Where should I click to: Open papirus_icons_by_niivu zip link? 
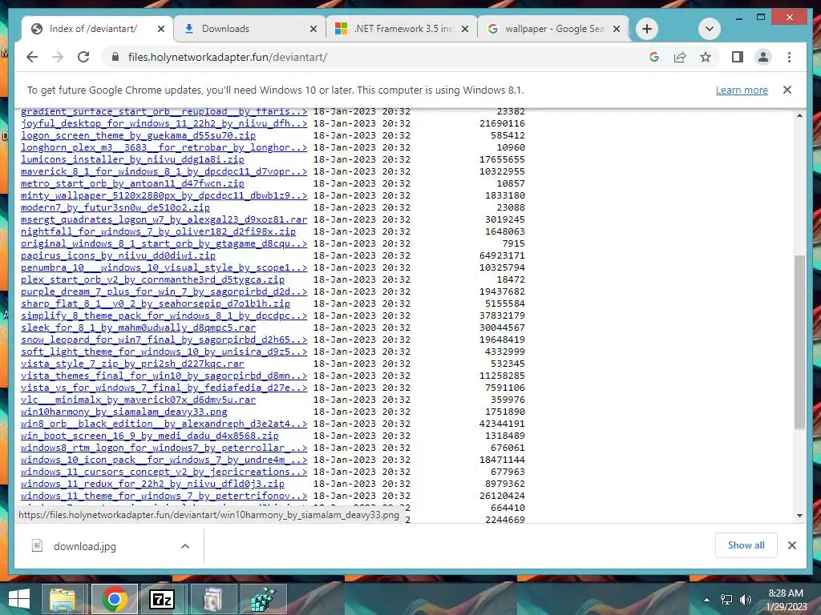(x=119, y=255)
